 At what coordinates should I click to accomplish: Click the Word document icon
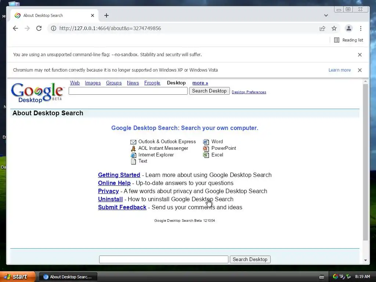point(206,142)
